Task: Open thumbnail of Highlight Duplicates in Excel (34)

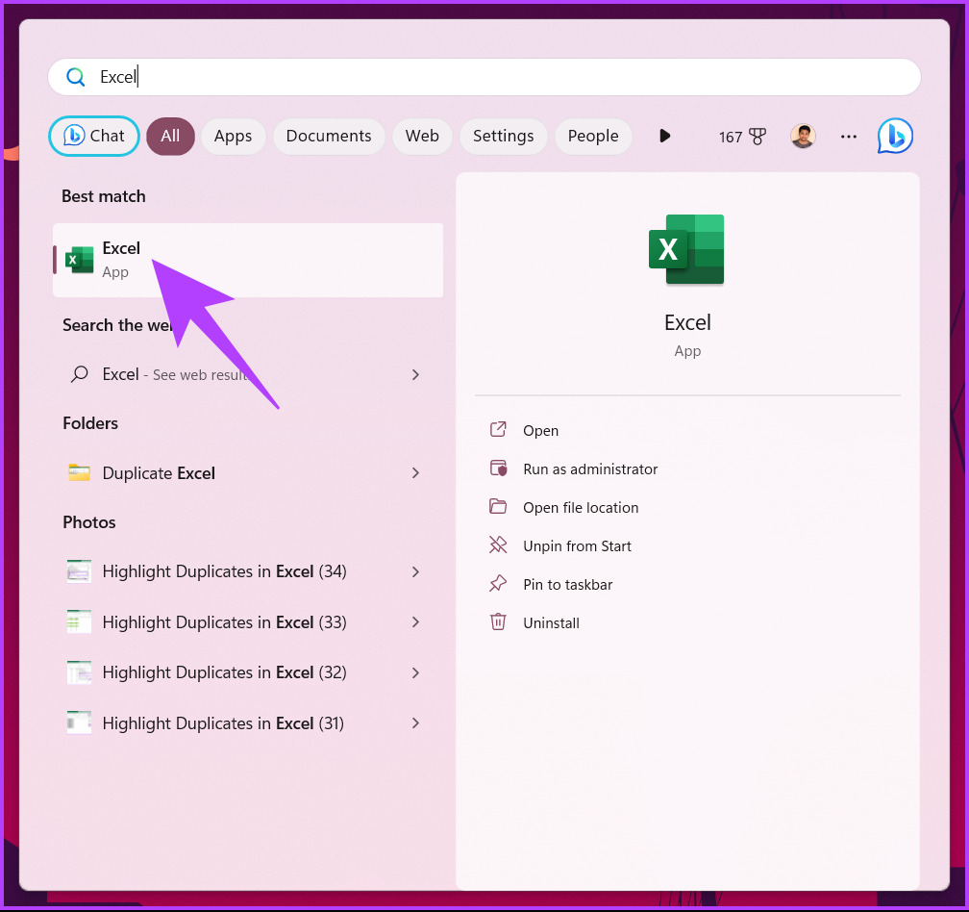Action: (79, 571)
